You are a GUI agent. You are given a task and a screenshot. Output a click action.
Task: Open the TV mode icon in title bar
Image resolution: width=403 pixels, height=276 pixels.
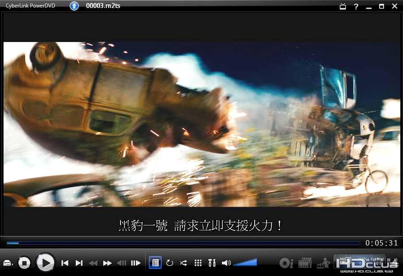tap(343, 7)
